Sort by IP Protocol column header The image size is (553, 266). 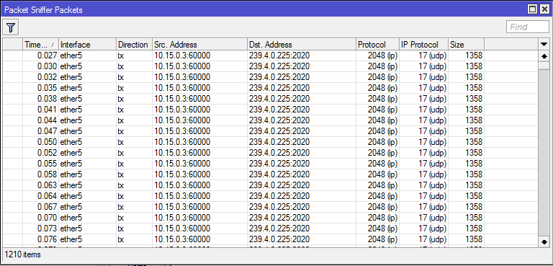tap(423, 45)
